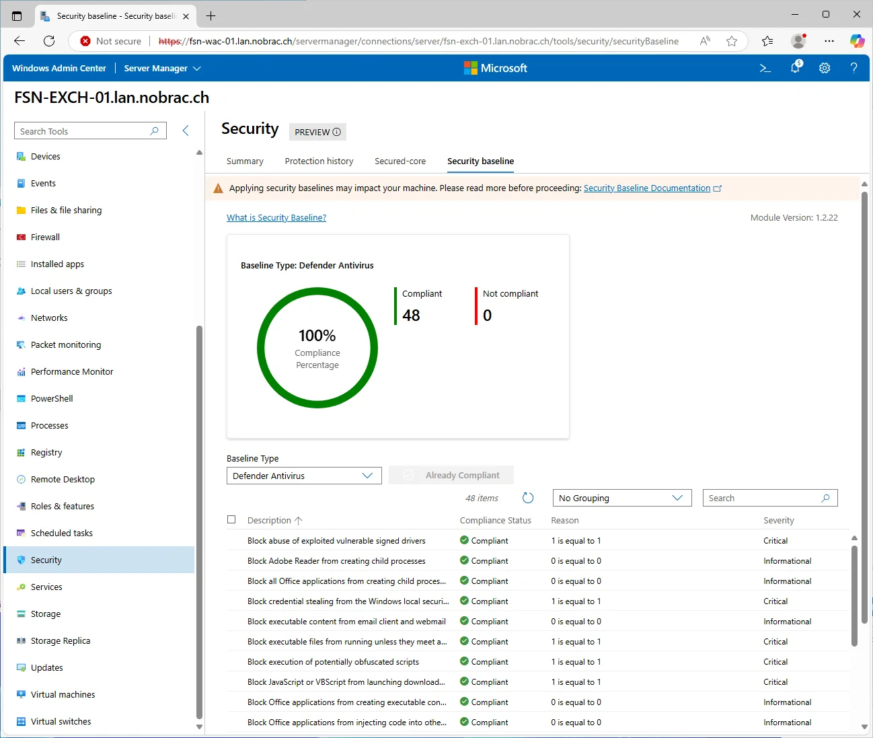Switch to the Secured-core tab
This screenshot has height=738, width=873.
400,161
